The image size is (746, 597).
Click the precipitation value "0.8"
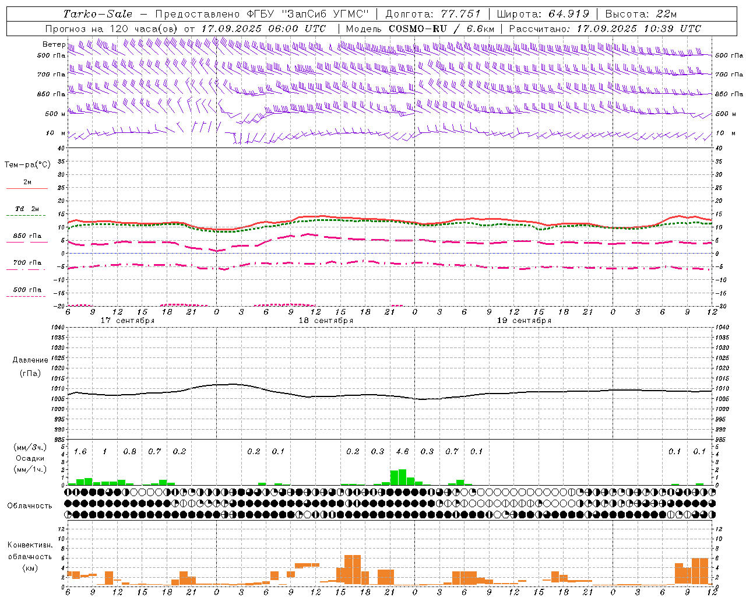pyautogui.click(x=130, y=451)
